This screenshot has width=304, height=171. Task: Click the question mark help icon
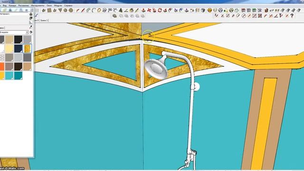click(x=292, y=16)
